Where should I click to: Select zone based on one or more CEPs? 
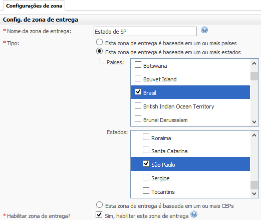point(99,205)
